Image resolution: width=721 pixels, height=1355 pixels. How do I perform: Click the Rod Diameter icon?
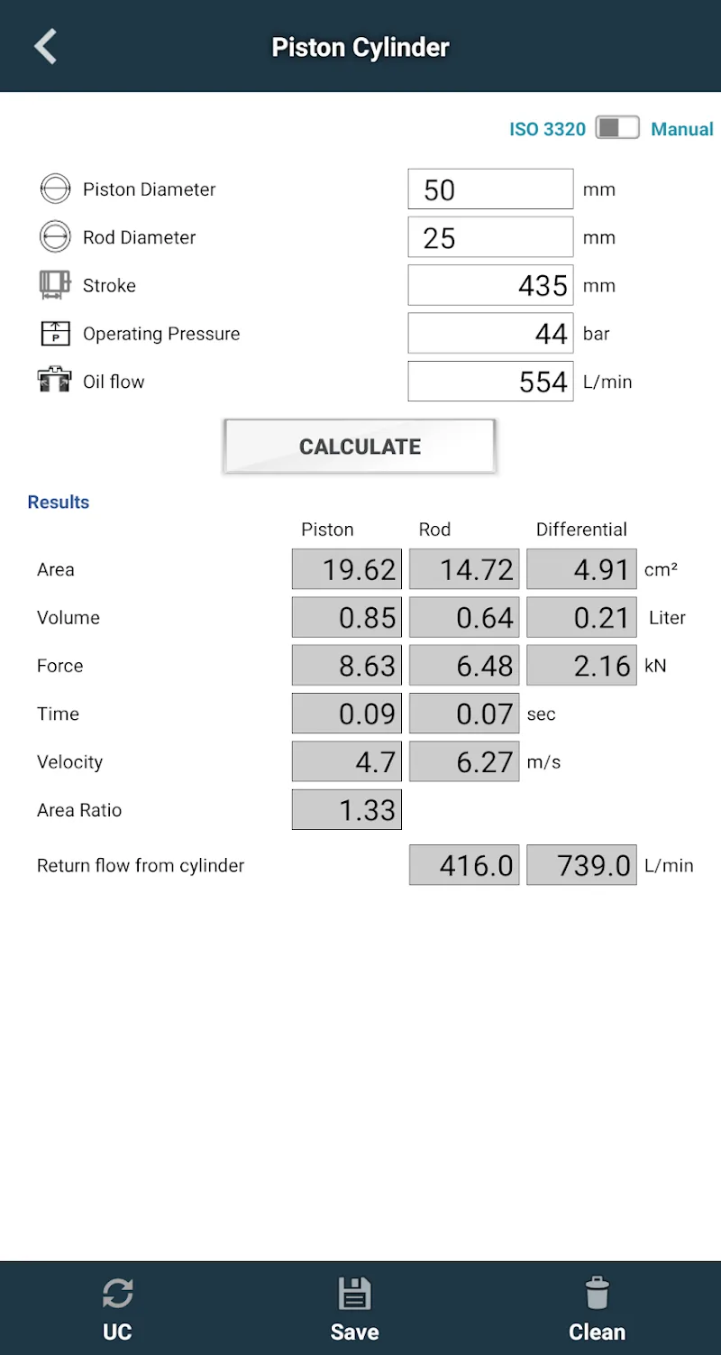(x=55, y=237)
